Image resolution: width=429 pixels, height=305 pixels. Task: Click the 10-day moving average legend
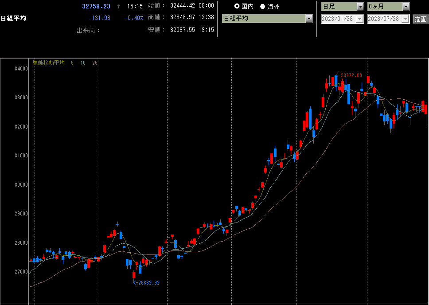(x=83, y=63)
